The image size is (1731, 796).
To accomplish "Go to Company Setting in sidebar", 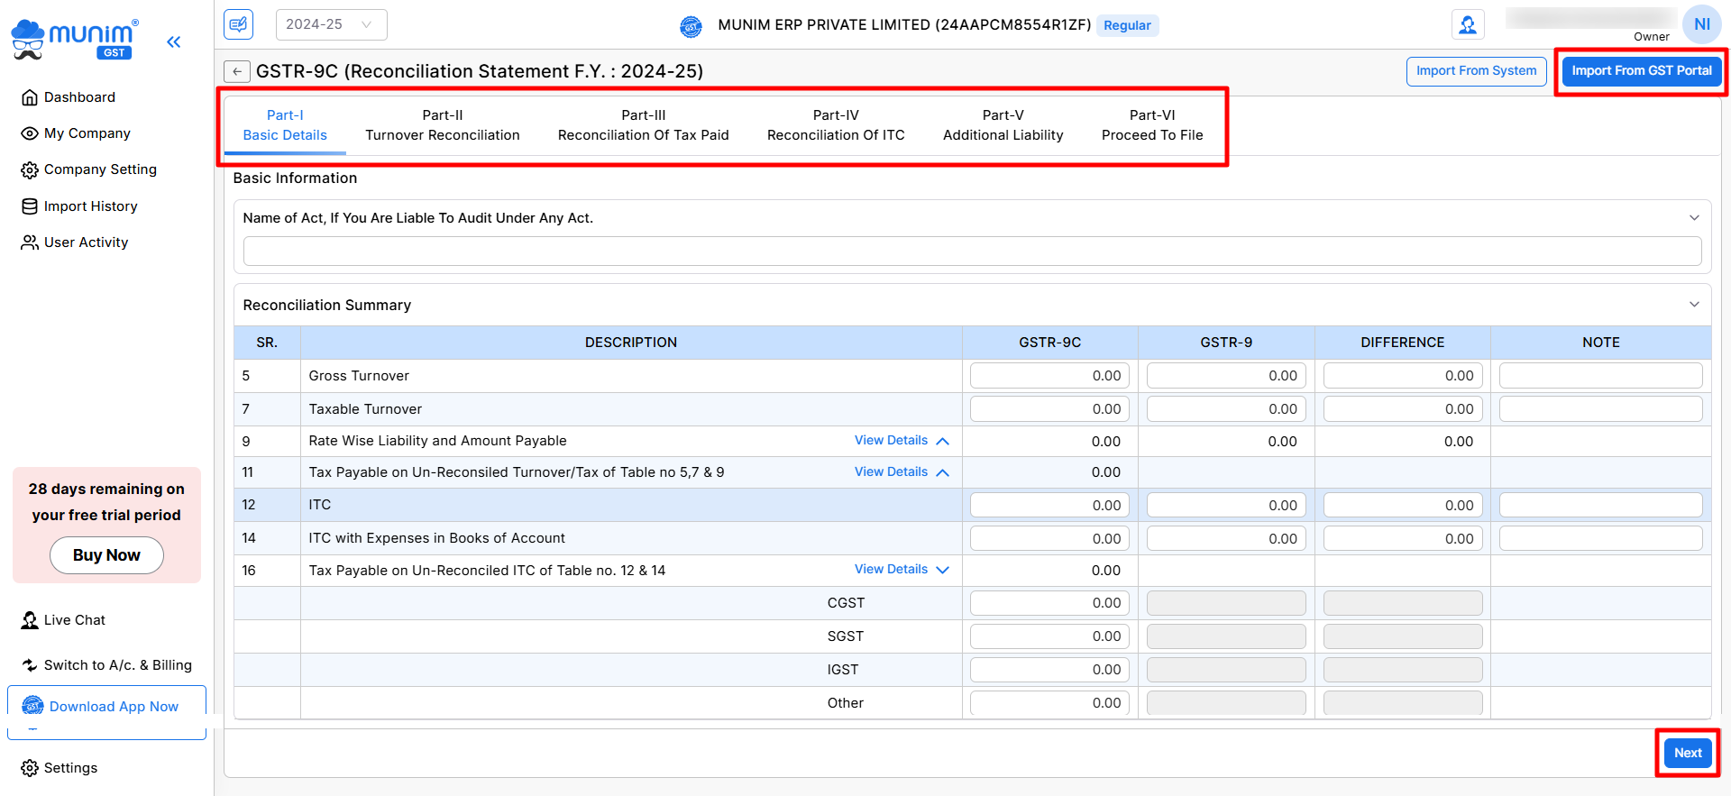I will tap(100, 169).
